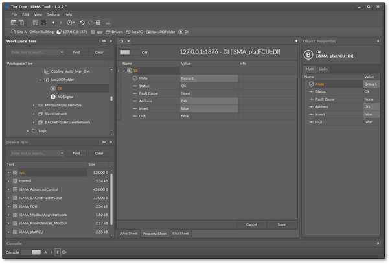This screenshot has height=264, width=390.
Task: Toggle the Off switch above property sheet
Action: click(130, 52)
